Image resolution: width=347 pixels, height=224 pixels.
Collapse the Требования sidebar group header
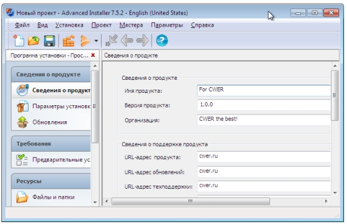(51, 144)
